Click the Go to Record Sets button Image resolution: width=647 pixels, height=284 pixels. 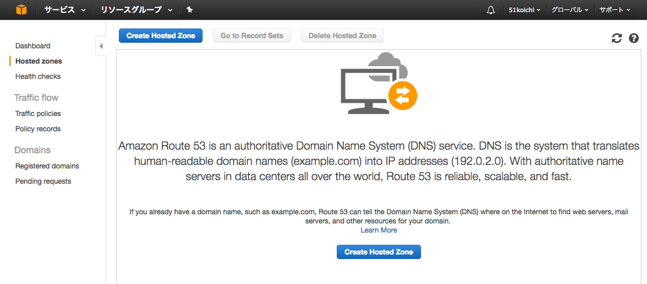252,36
